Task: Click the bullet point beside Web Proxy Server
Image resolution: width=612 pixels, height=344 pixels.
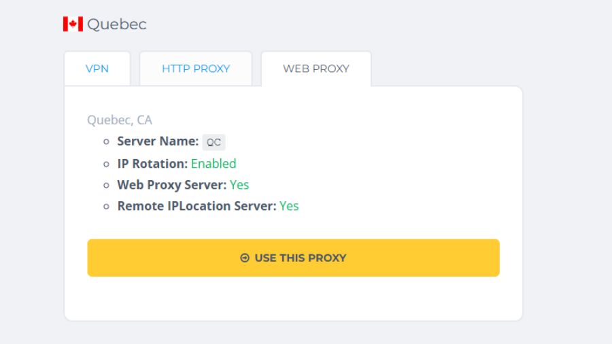Action: [106, 185]
